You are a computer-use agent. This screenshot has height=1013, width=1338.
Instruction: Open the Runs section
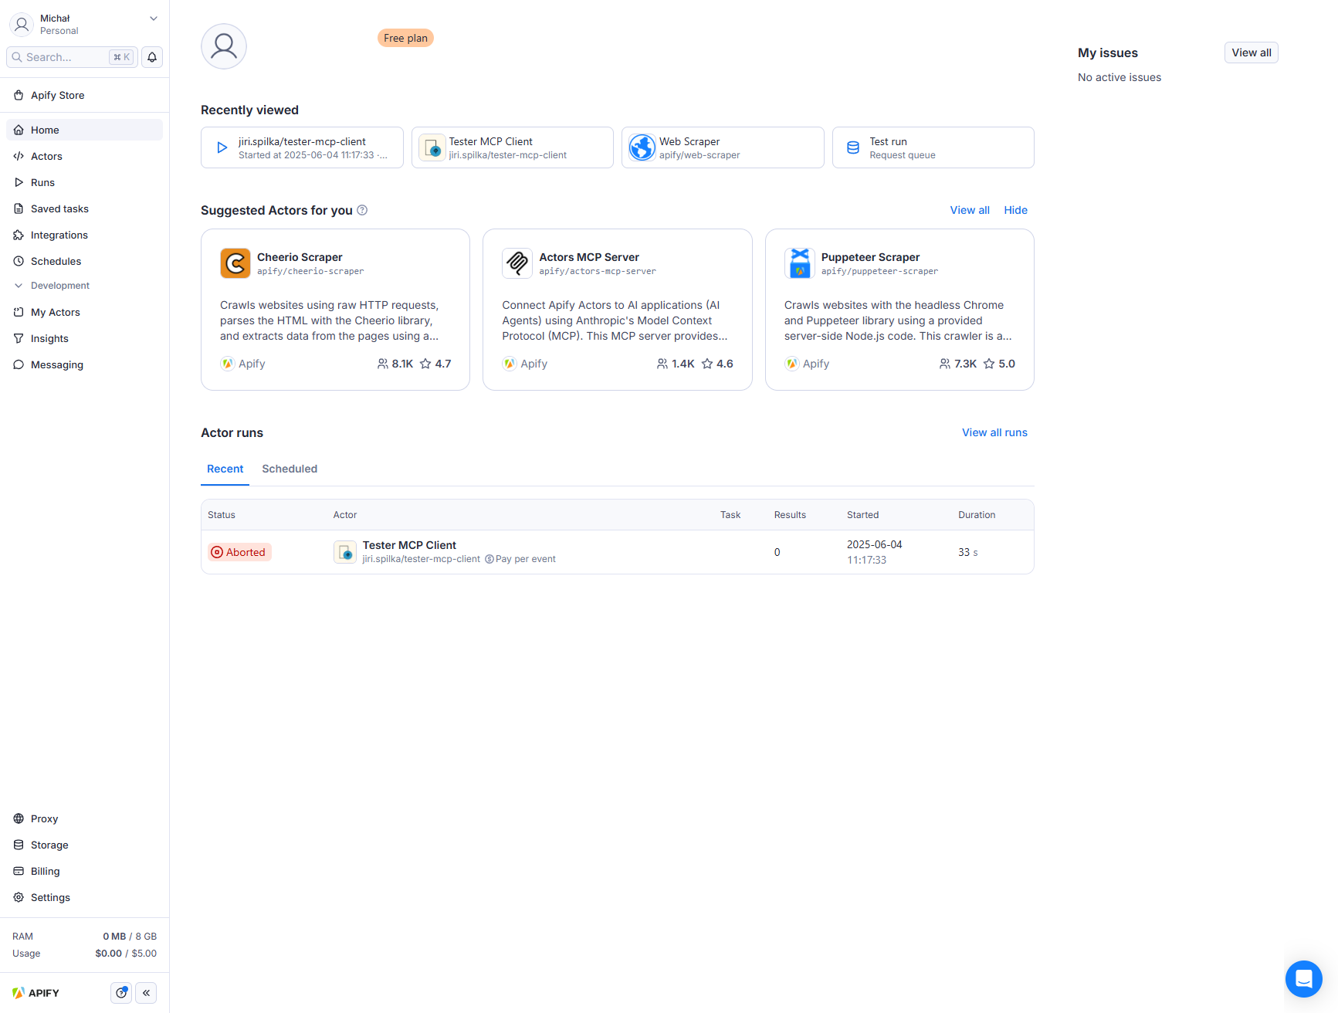[42, 182]
